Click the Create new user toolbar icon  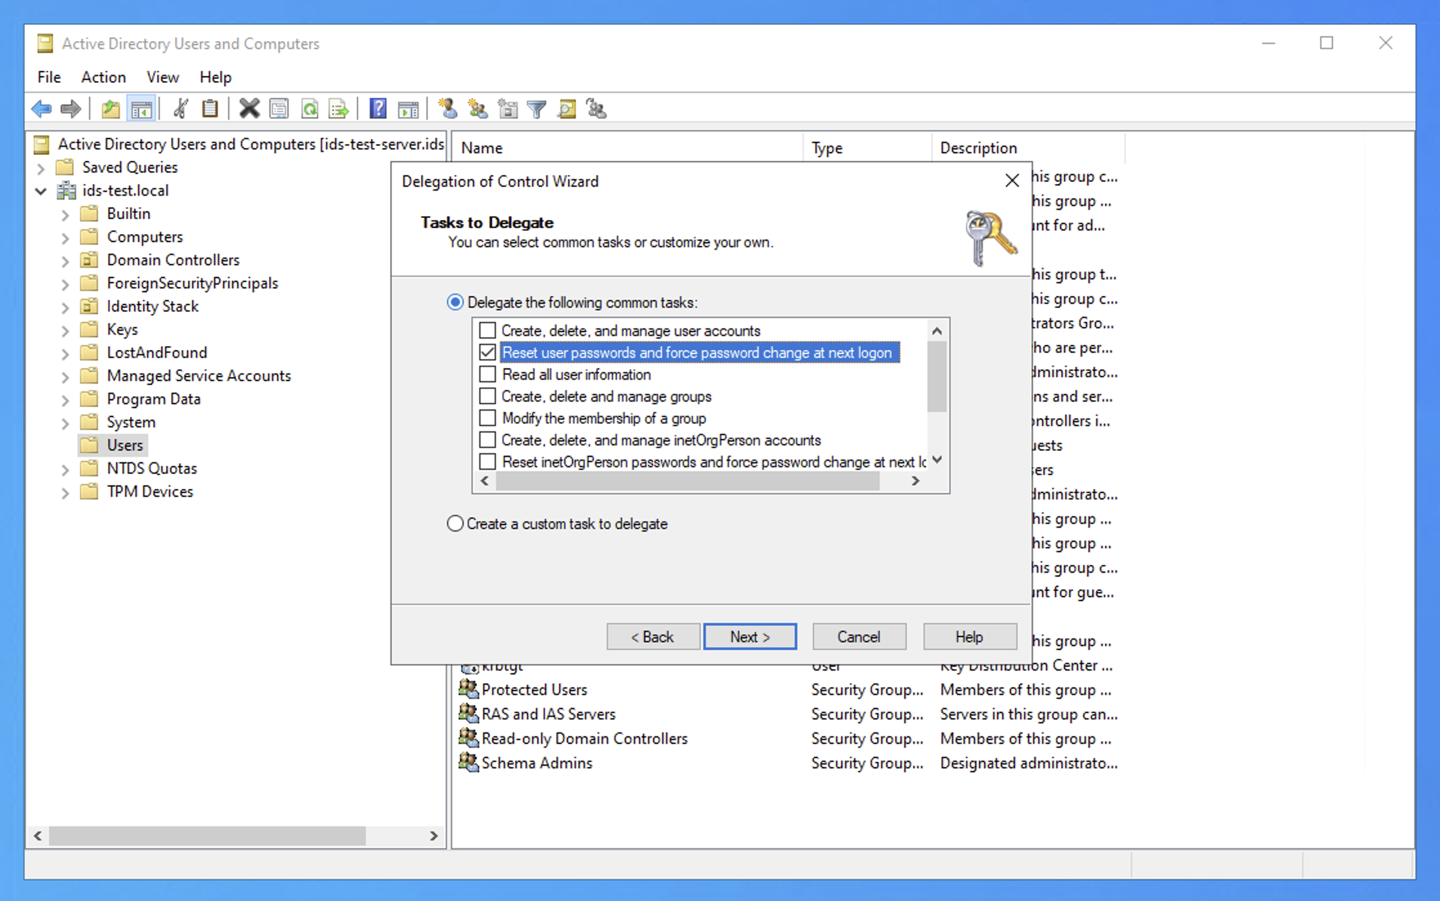tap(448, 109)
